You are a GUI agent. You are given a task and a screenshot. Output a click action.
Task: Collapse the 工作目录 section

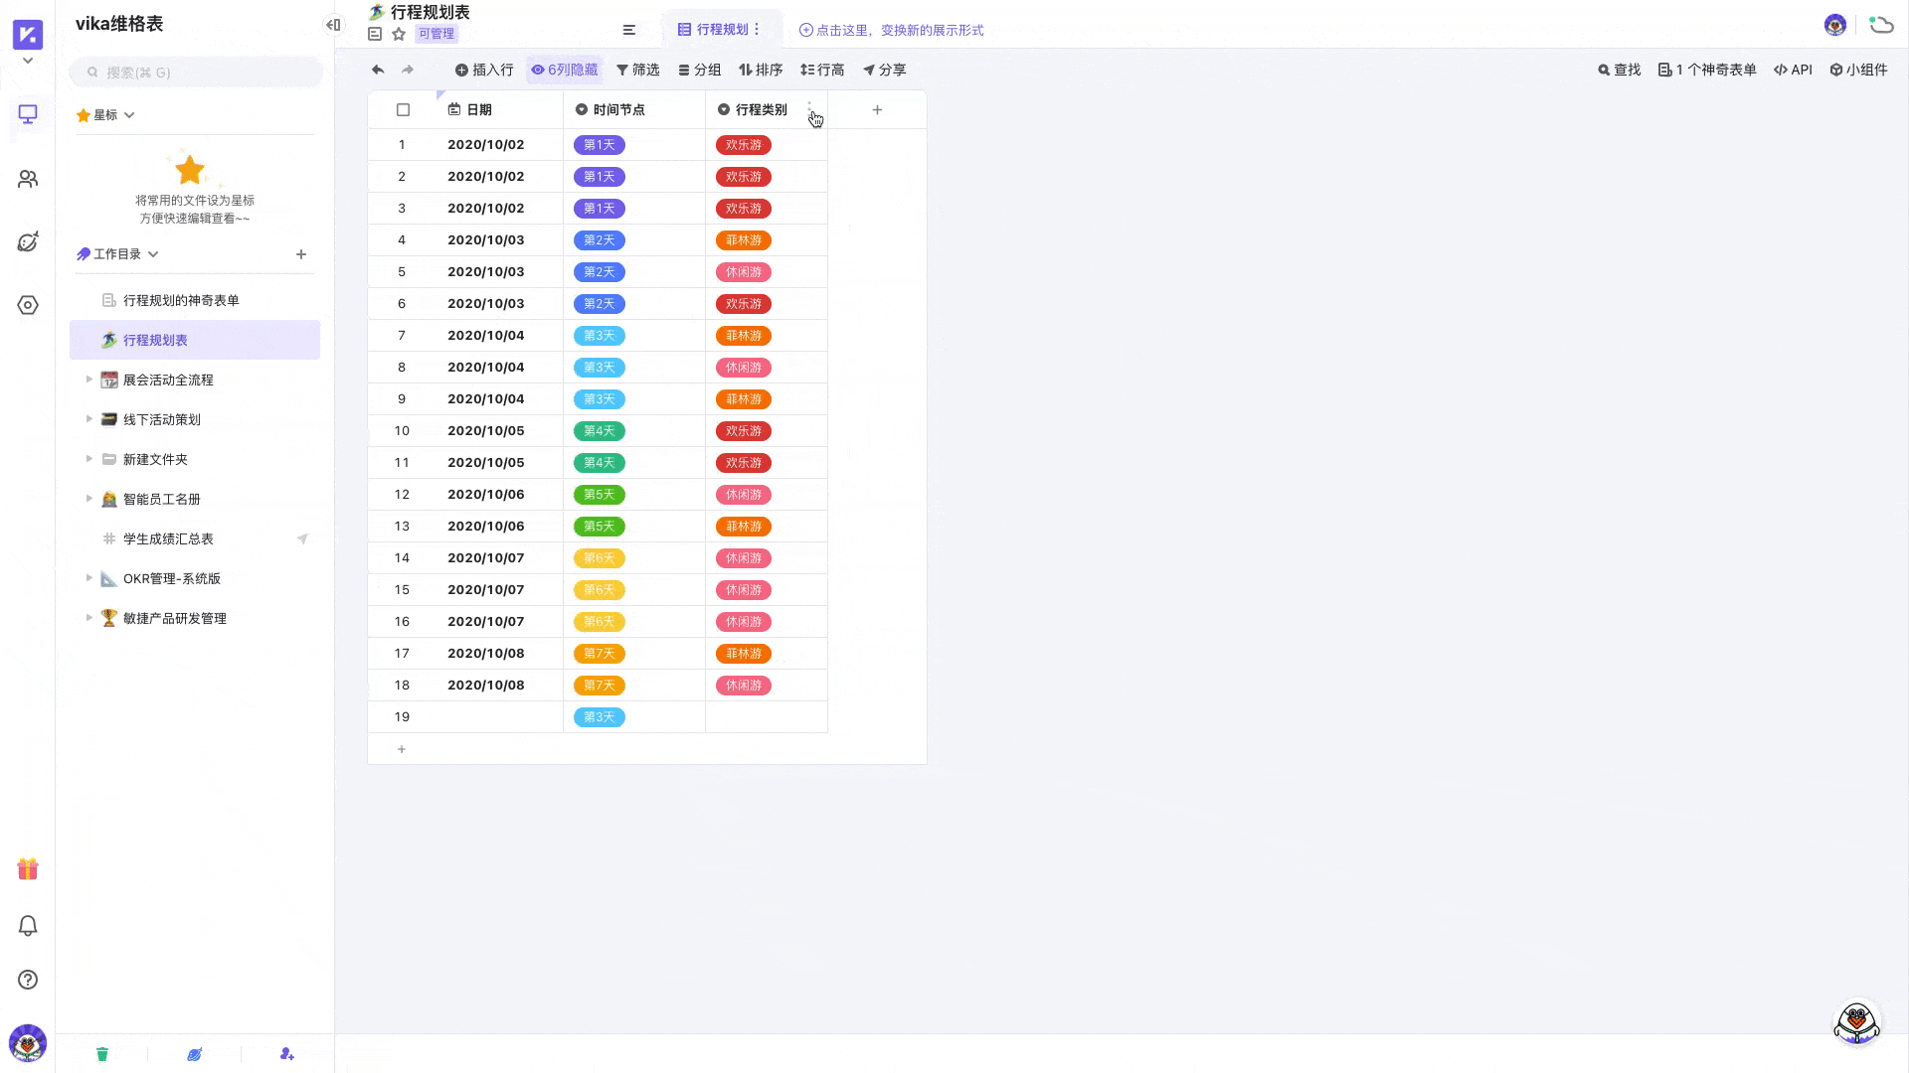click(153, 253)
